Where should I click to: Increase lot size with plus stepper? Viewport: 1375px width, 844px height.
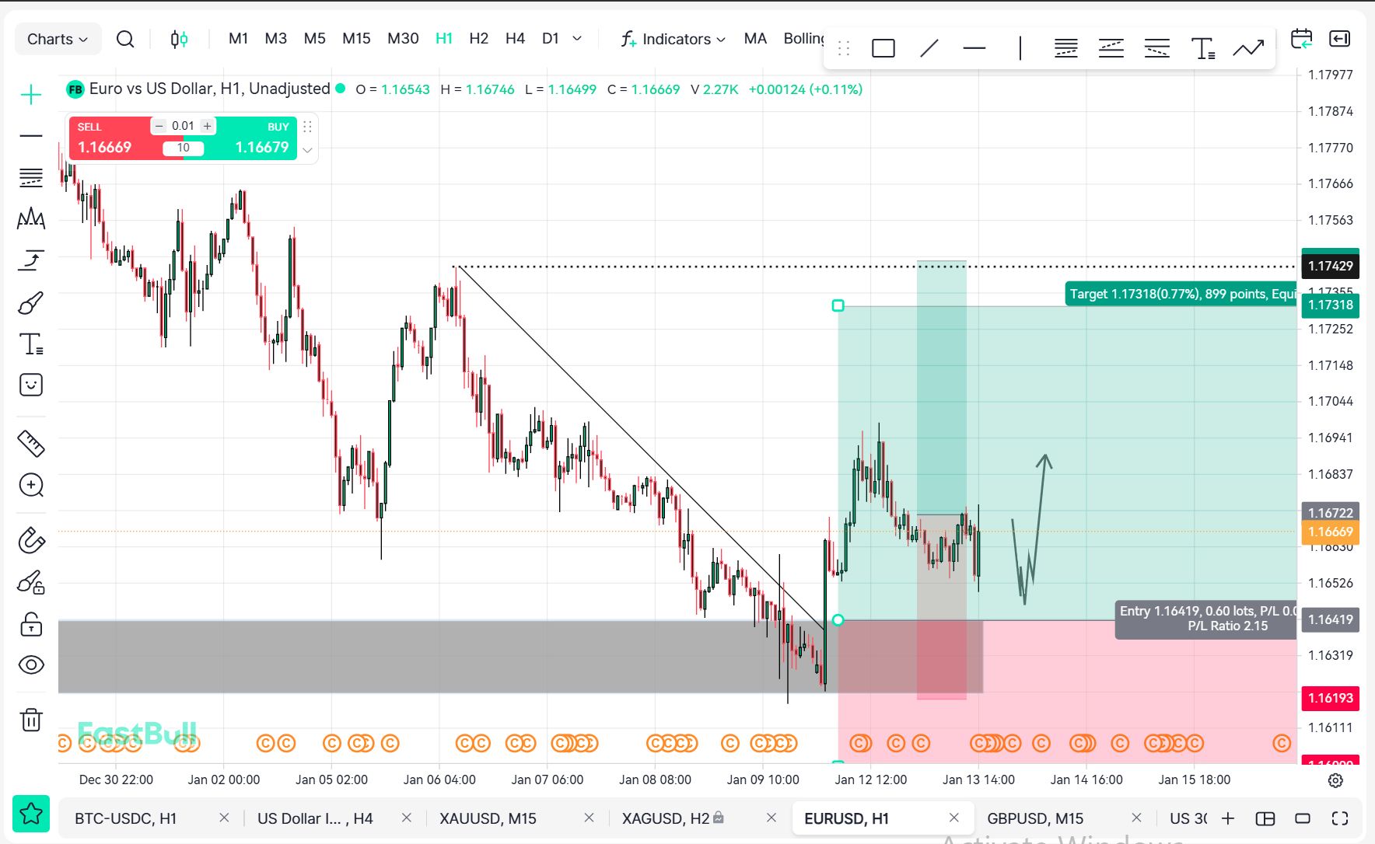pyautogui.click(x=207, y=126)
